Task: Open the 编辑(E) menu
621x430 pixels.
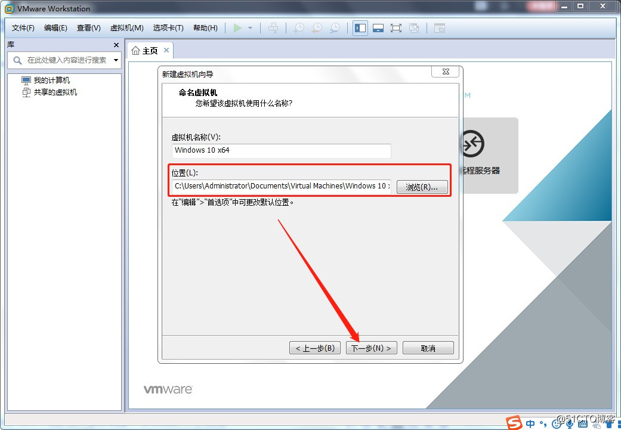Action: tap(55, 28)
